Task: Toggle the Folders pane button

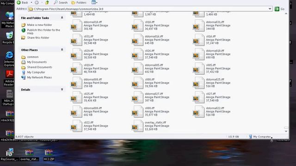Action: point(79,2)
